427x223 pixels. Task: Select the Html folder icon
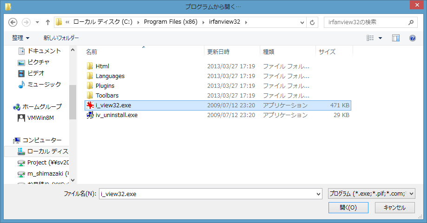click(x=90, y=66)
